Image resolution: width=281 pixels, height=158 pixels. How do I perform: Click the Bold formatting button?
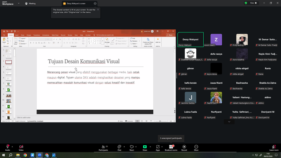(31, 43)
